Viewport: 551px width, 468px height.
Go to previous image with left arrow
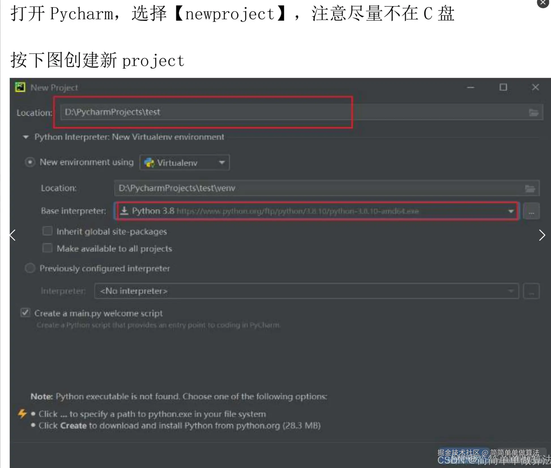[12, 235]
